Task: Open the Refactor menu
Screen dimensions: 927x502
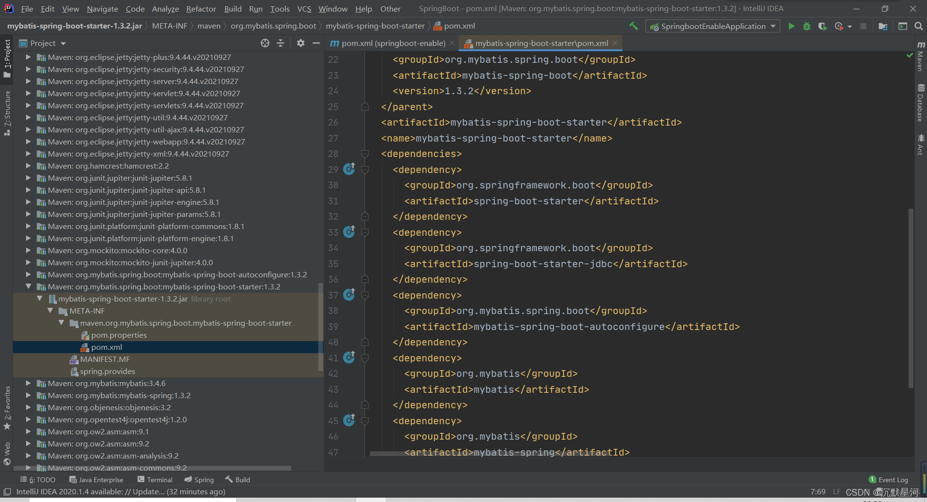Action: [201, 9]
